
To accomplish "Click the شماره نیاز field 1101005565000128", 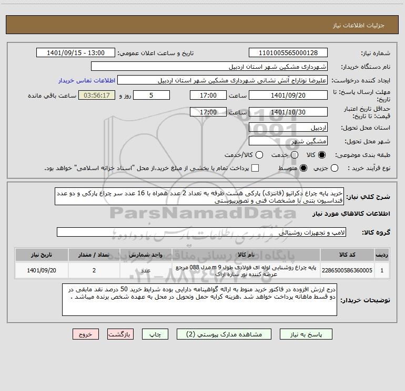I will (x=288, y=53).
